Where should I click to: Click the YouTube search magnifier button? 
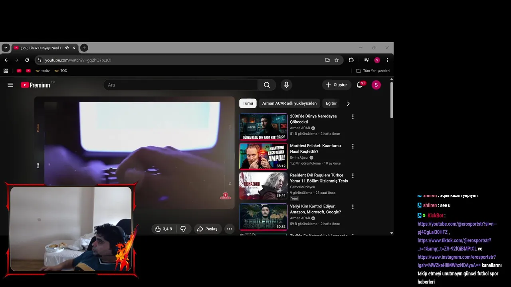click(267, 85)
